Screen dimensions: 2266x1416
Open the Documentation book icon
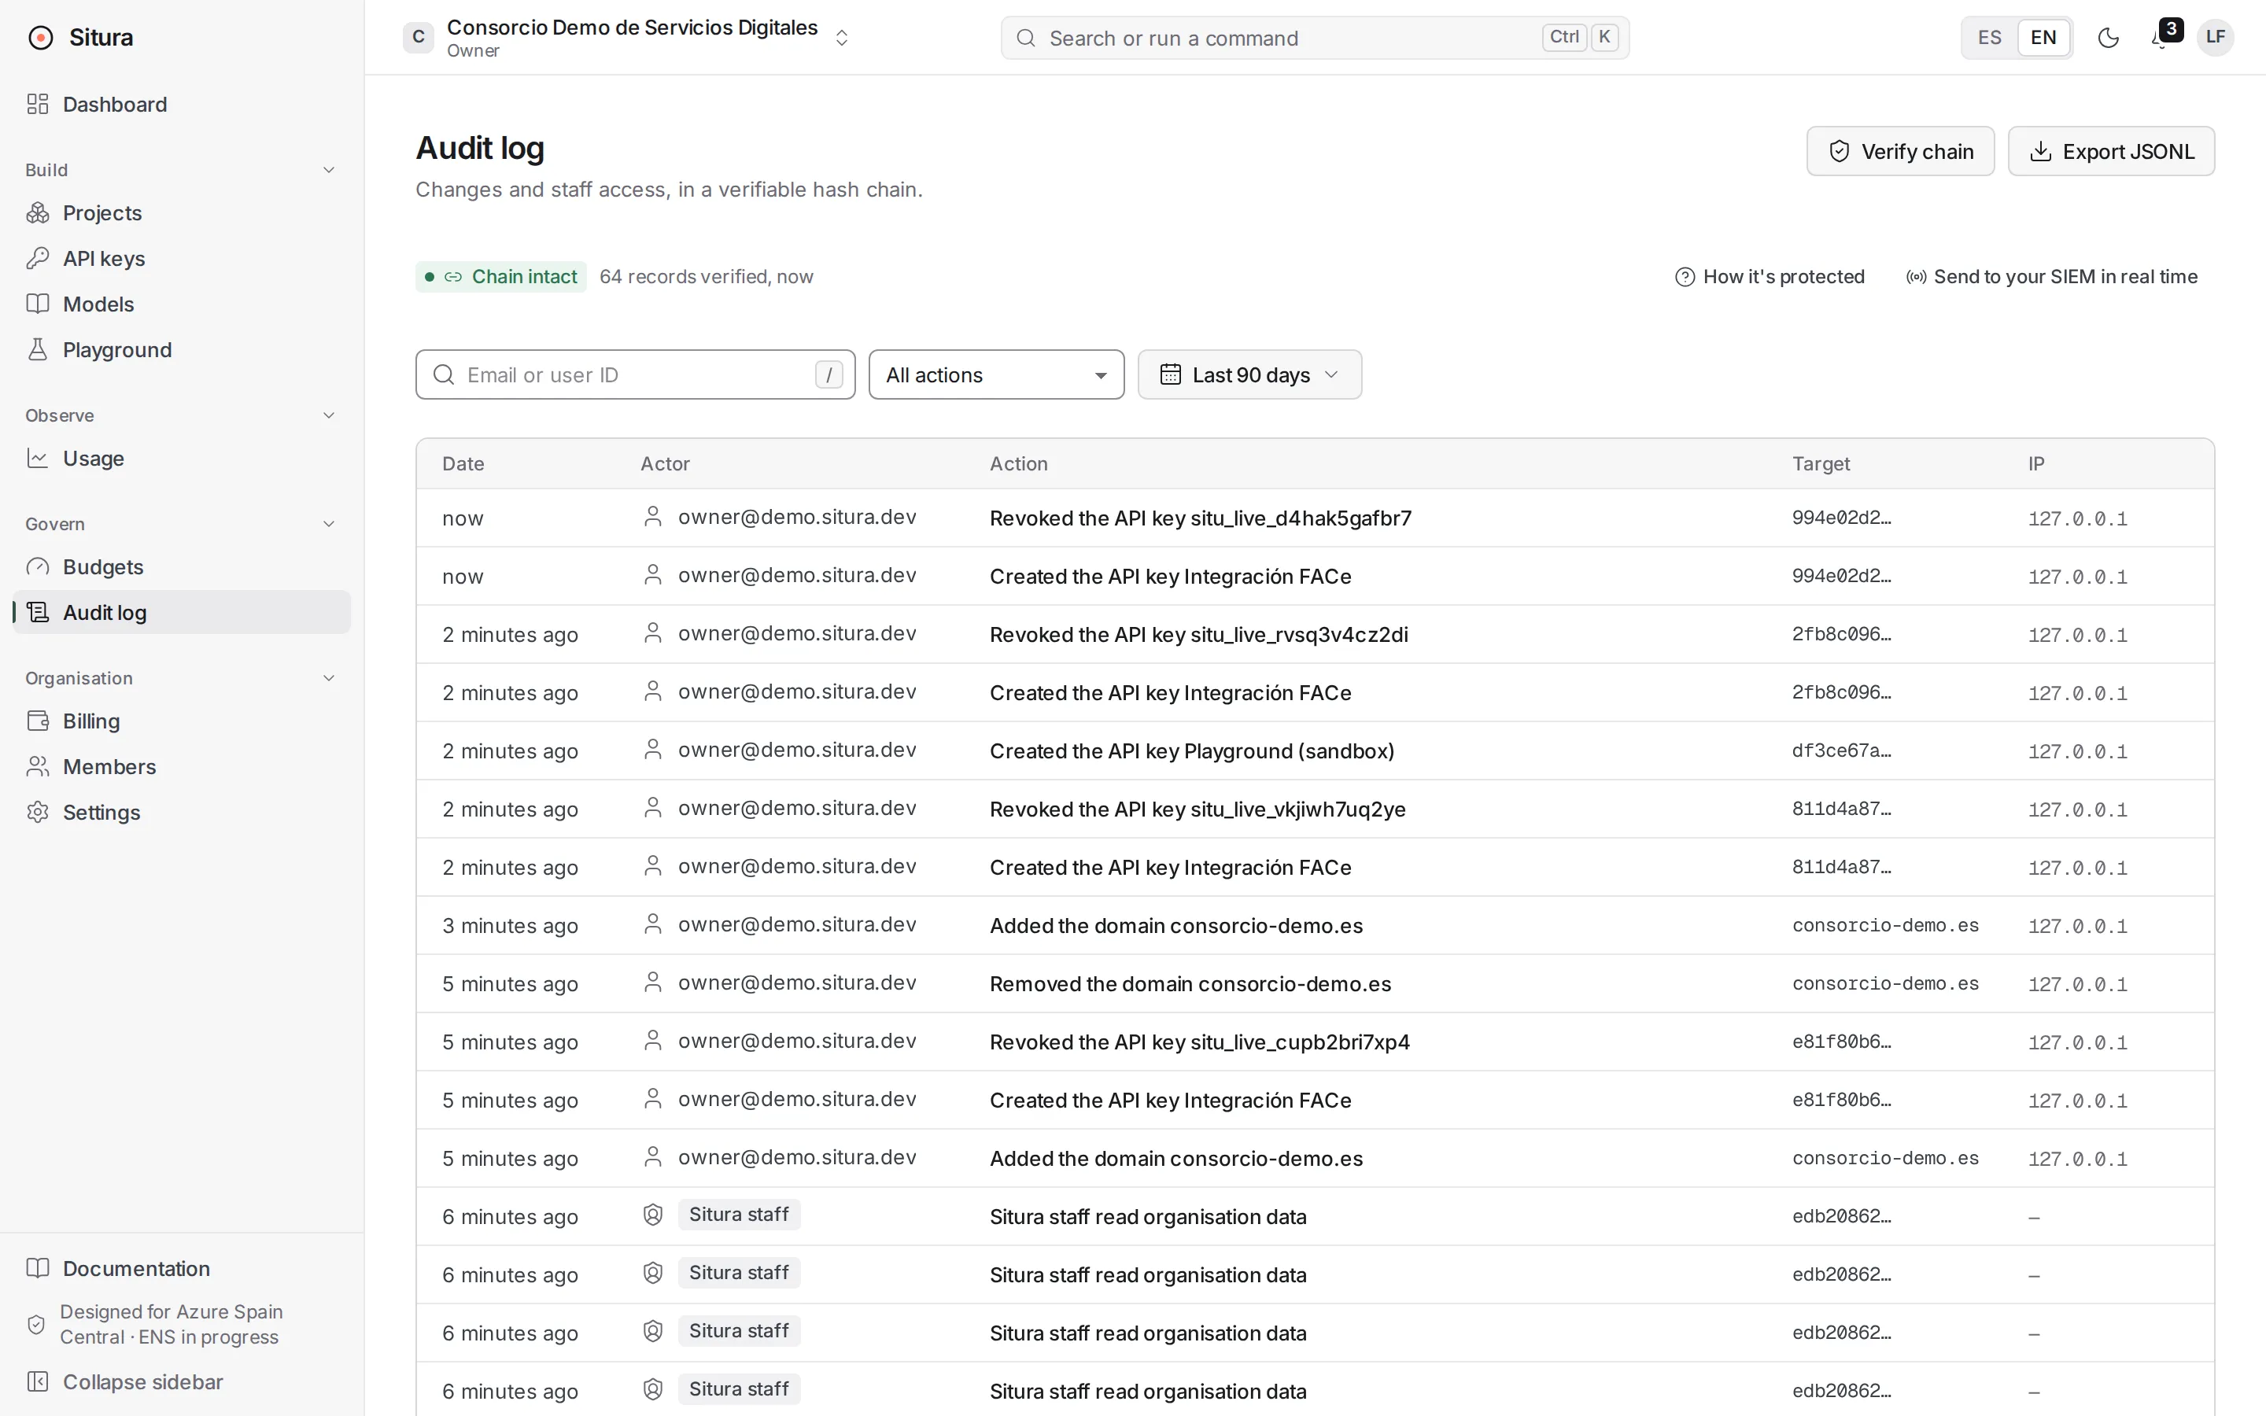[38, 1268]
